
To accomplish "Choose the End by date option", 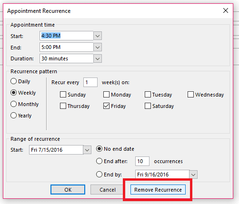I will pos(99,175).
